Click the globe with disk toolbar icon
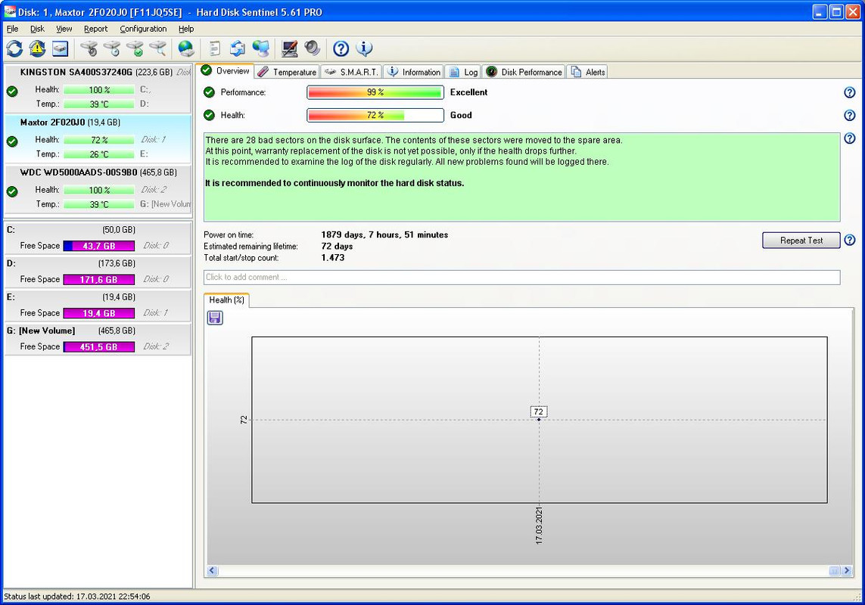 point(186,48)
